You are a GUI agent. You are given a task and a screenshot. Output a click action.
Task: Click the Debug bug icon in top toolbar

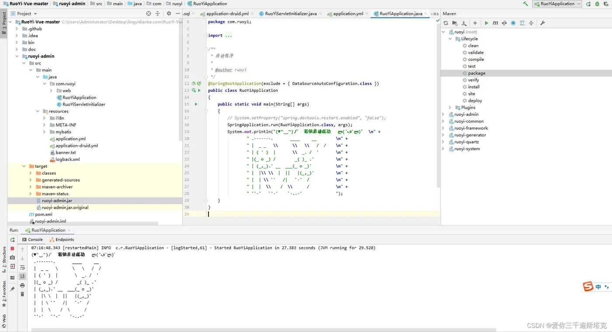coord(597,4)
